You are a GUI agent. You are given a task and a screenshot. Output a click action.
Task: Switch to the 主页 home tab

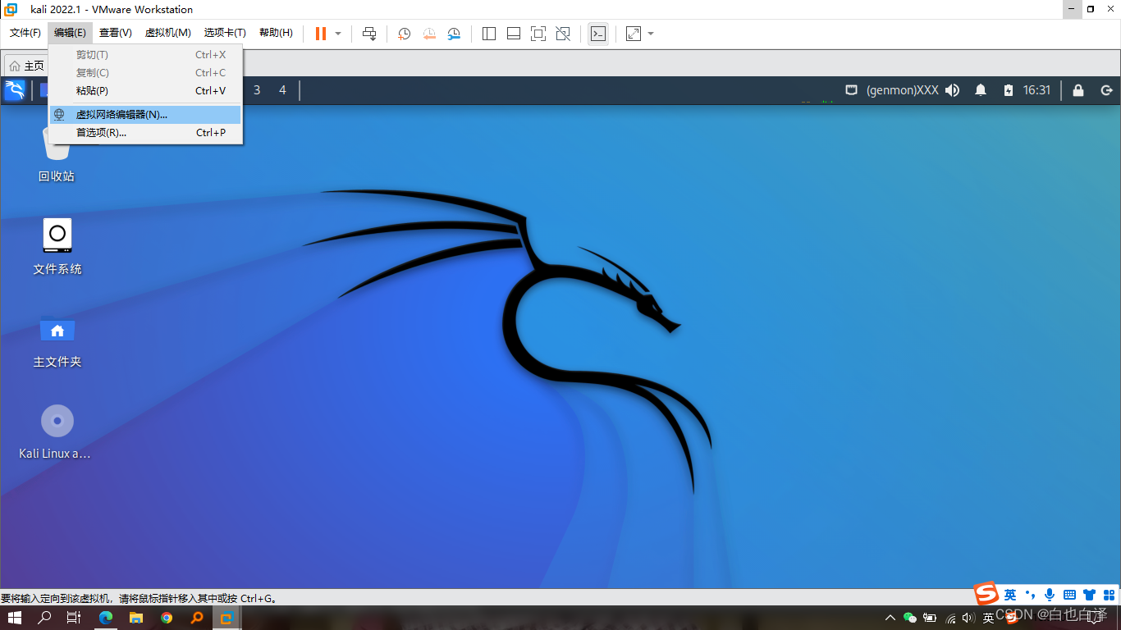pyautogui.click(x=26, y=66)
